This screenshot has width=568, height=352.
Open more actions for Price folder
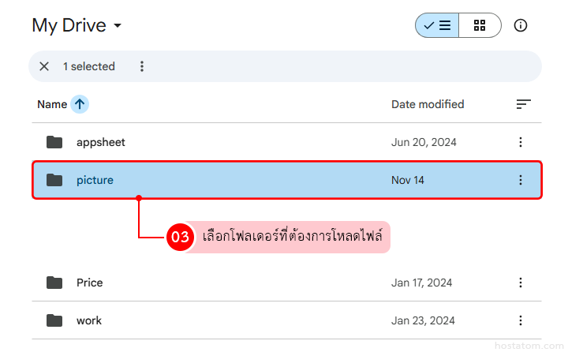[521, 283]
